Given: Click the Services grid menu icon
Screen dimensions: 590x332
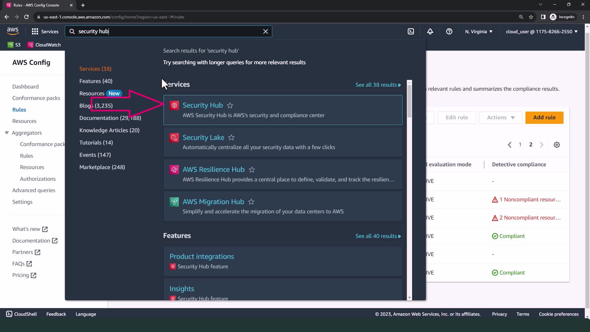Looking at the screenshot, I should click(x=35, y=31).
